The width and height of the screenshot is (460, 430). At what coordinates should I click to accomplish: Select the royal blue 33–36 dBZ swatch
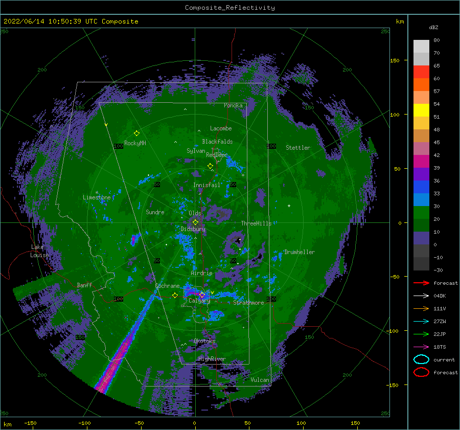pyautogui.click(x=421, y=187)
